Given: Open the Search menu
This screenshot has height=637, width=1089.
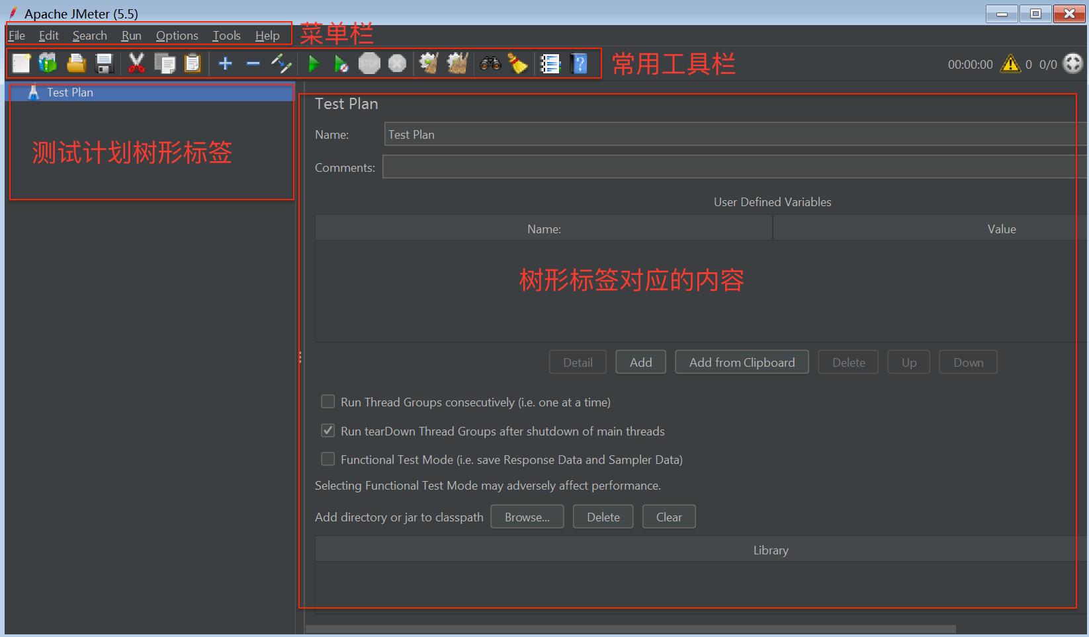Looking at the screenshot, I should tap(90, 36).
